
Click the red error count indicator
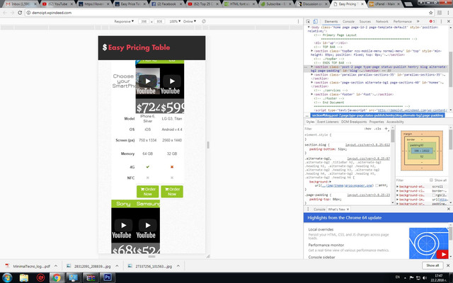tap(432, 21)
